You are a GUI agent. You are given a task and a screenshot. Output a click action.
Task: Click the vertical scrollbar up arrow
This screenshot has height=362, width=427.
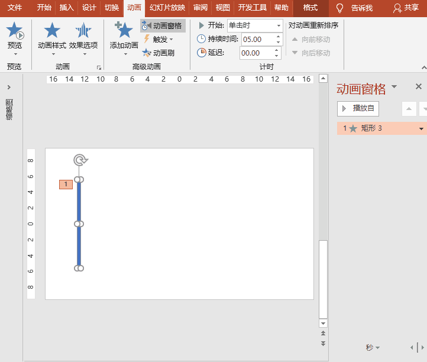click(x=323, y=79)
